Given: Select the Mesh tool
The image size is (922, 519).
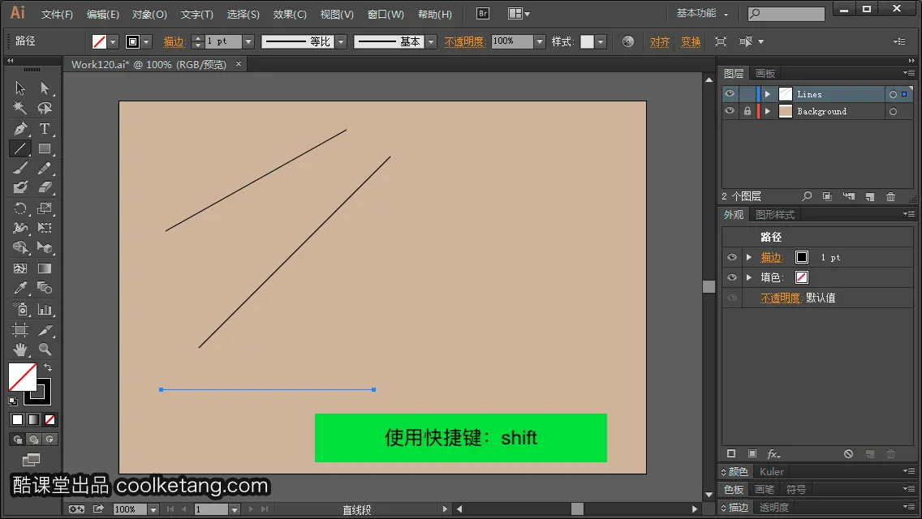Looking at the screenshot, I should pyautogui.click(x=20, y=268).
